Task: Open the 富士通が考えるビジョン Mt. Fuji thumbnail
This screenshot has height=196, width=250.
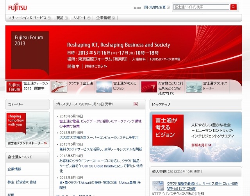Action: pyautogui.click(x=104, y=87)
